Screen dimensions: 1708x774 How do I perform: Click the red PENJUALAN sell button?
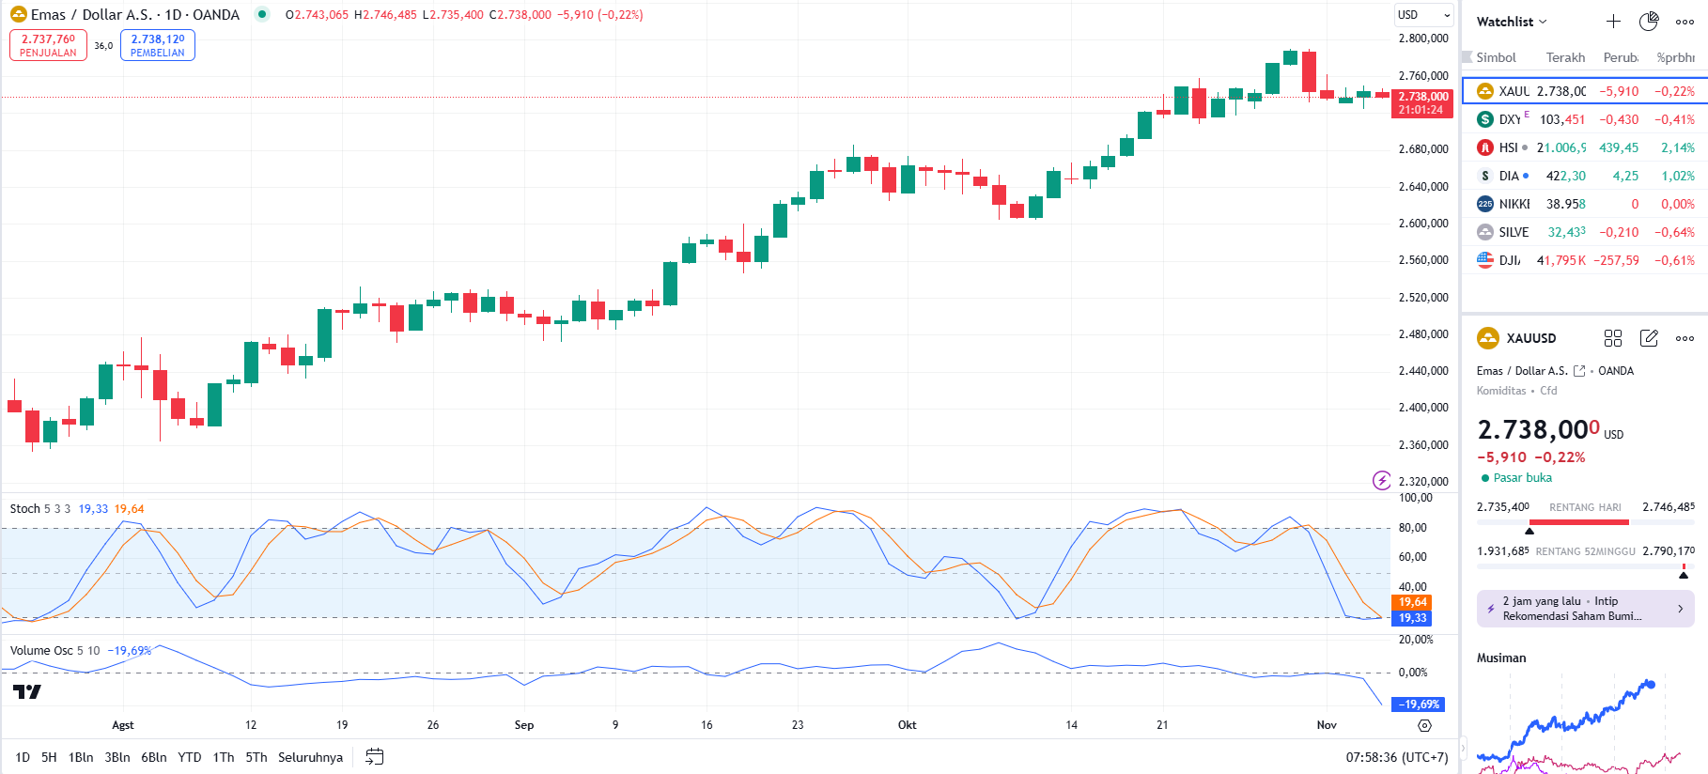[48, 45]
